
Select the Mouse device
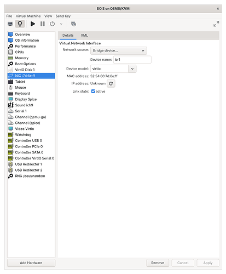click(x=31, y=88)
